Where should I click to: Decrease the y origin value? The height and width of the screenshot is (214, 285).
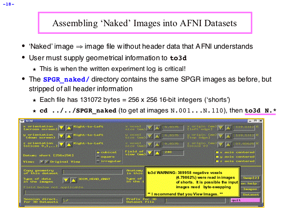click(x=221, y=136)
